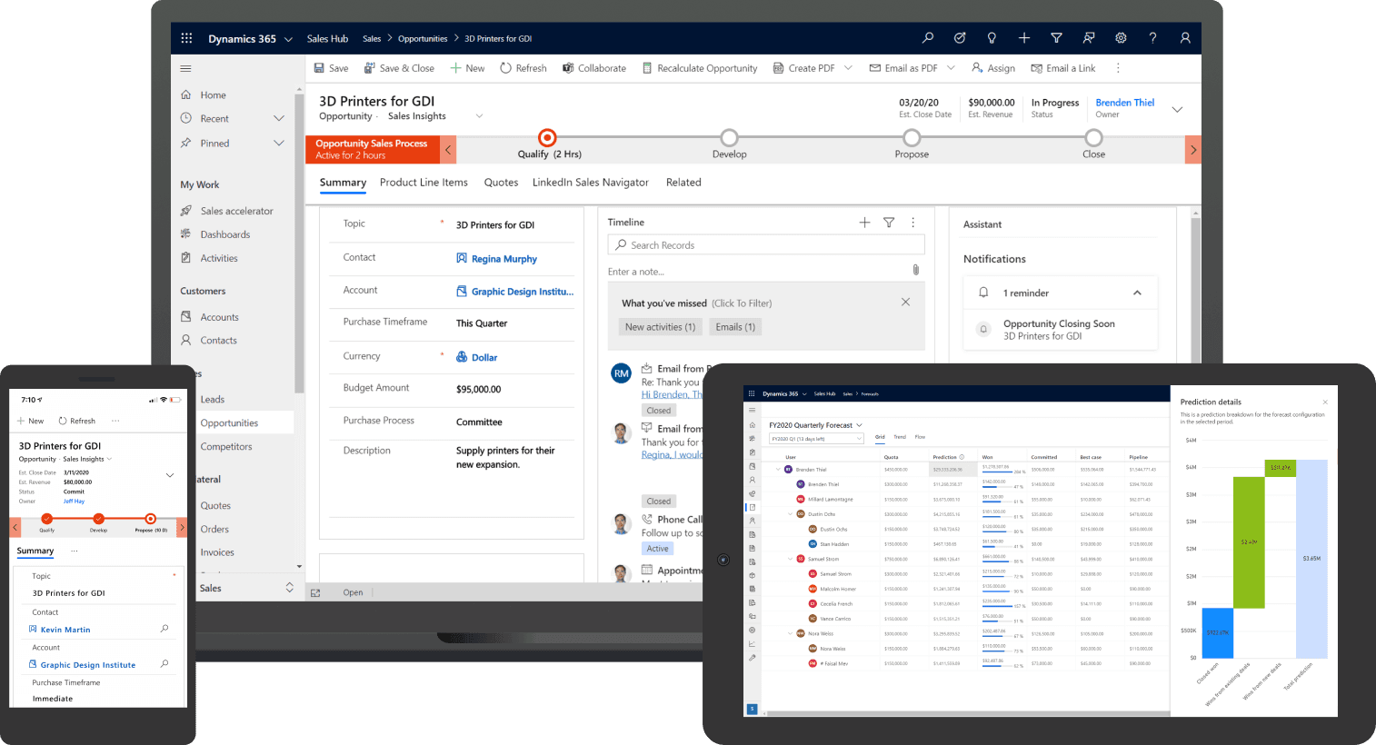Toggle the New activities (1) filter
This screenshot has width=1376, height=745.
pos(660,327)
